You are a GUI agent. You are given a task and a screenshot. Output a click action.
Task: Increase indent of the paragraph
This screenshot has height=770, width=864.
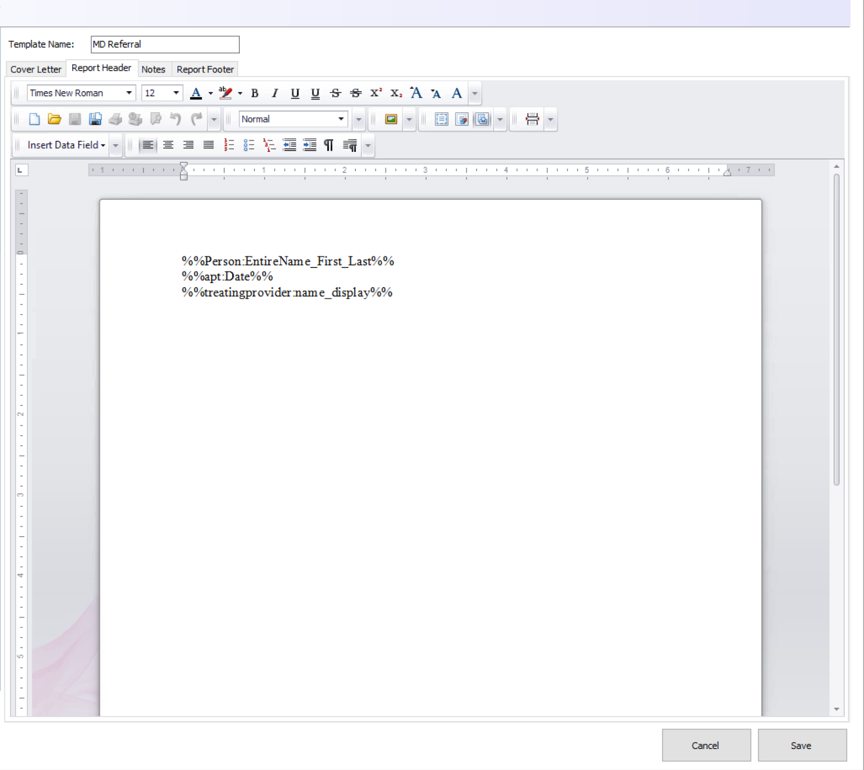[x=309, y=145]
